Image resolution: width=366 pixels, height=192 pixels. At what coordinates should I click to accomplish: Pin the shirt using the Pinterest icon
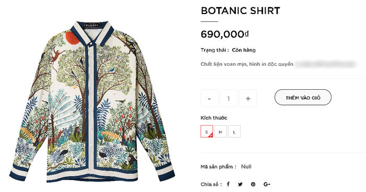coord(253,184)
